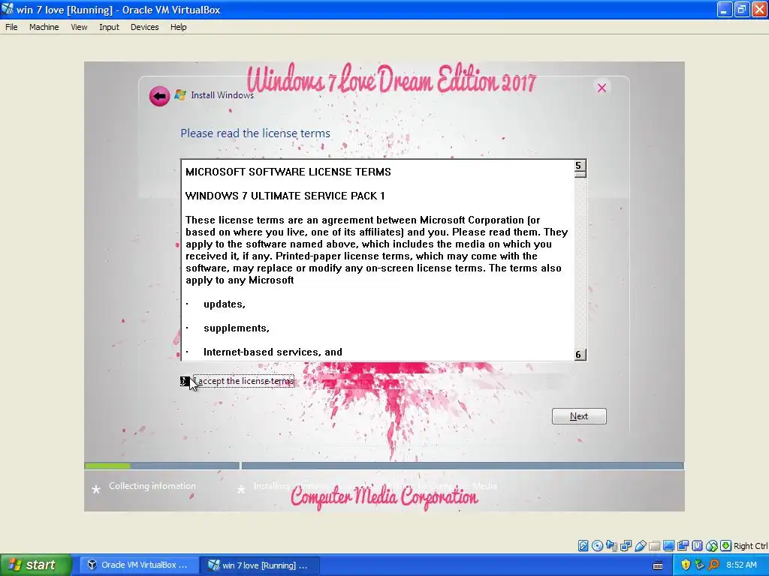Click the VirtualBox title bar icon
This screenshot has height=576, width=769.
(8, 9)
